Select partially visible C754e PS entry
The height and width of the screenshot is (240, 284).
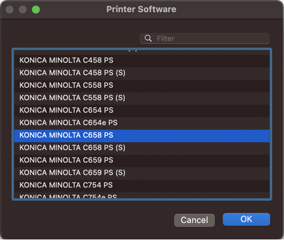(142, 196)
